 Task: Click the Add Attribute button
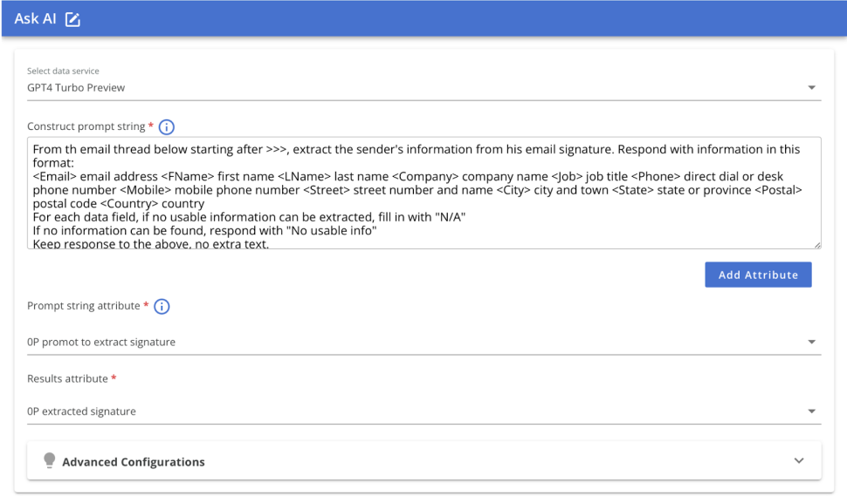[758, 275]
